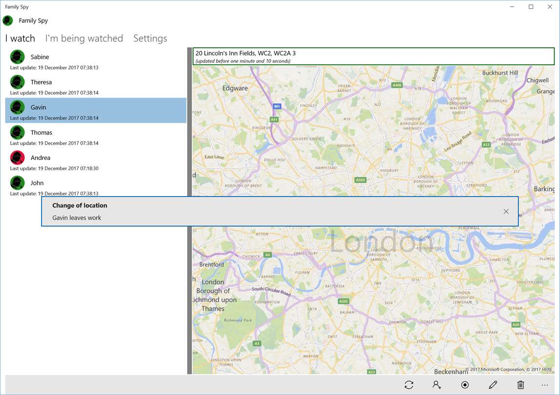Select Theresa in the watch list
This screenshot has height=395, width=560.
[96, 85]
